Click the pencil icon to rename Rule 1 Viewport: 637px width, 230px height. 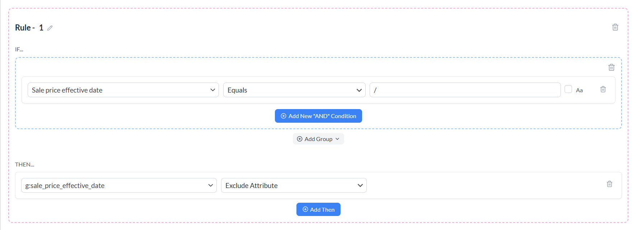[x=50, y=28]
